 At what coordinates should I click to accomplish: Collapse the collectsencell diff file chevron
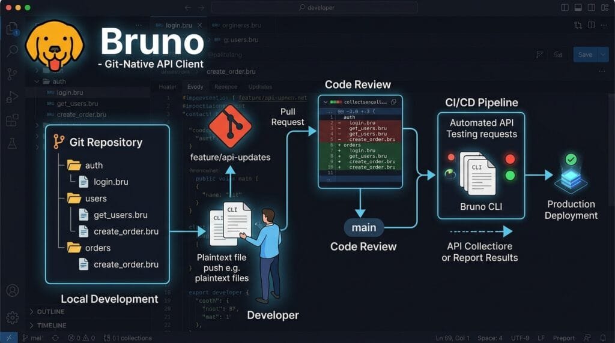click(x=325, y=102)
